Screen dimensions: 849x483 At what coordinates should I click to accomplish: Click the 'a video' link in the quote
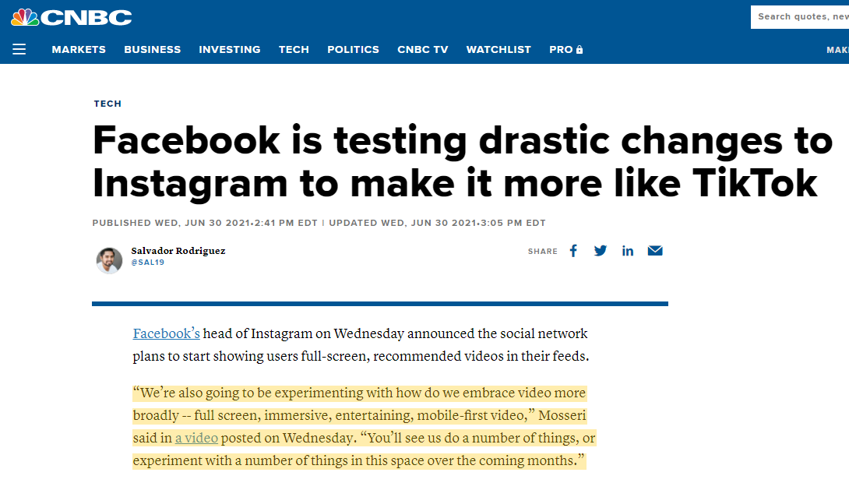196,438
